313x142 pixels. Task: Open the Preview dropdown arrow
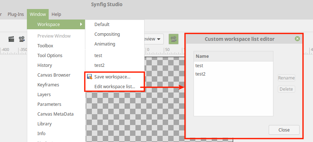pyautogui.click(x=159, y=39)
